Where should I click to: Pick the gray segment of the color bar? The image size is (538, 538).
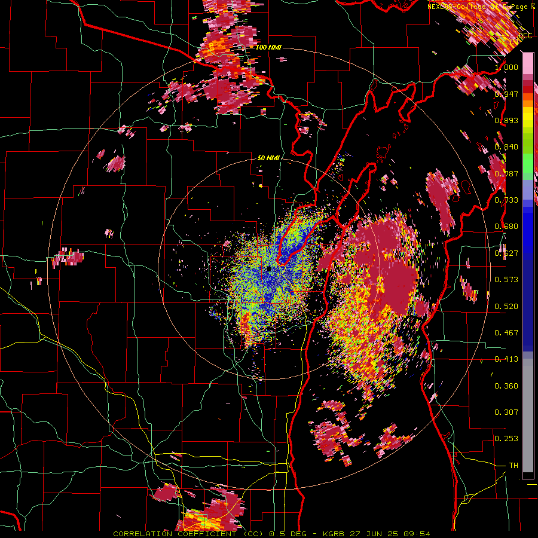[x=528, y=415]
